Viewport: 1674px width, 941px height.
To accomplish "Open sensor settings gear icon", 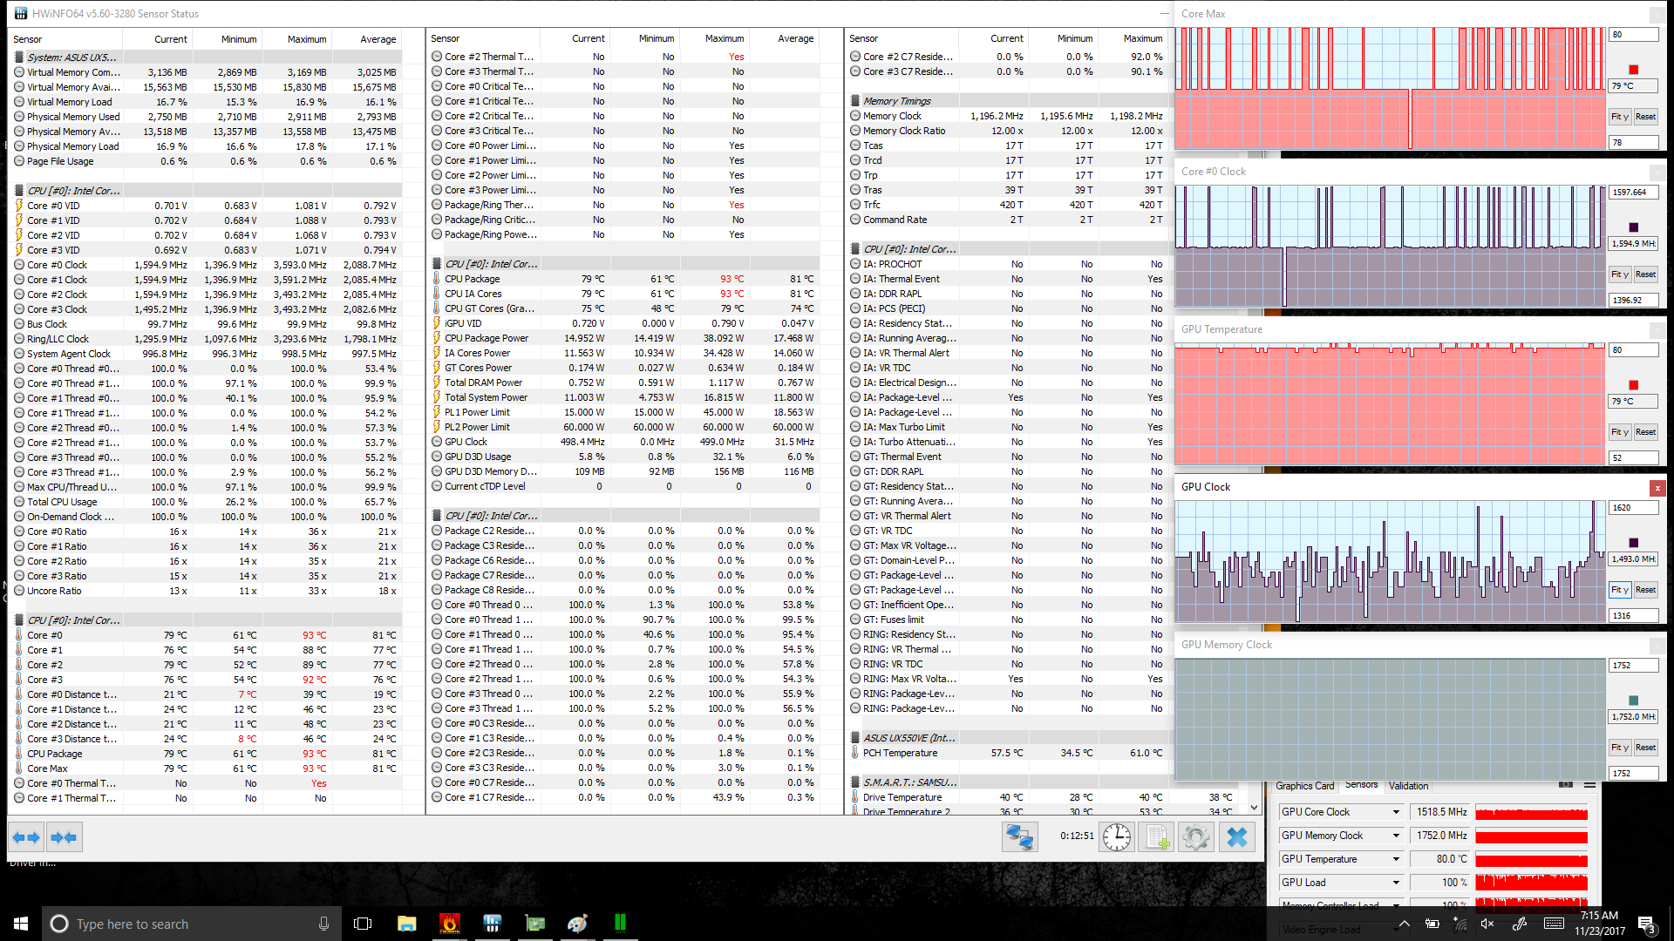I will click(x=1196, y=837).
